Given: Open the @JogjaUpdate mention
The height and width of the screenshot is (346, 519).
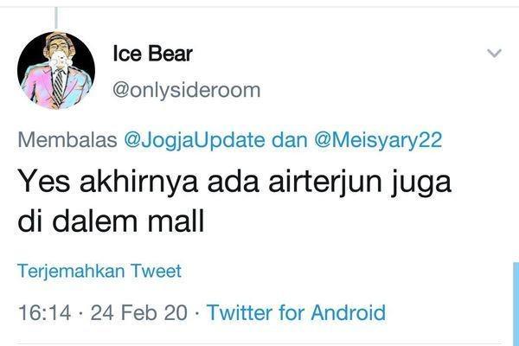Looking at the screenshot, I should pos(195,140).
